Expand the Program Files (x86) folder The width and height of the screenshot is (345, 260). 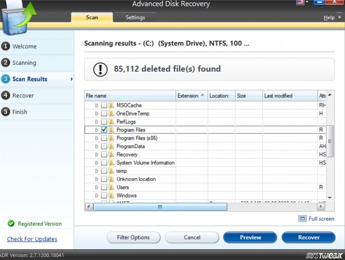point(97,138)
